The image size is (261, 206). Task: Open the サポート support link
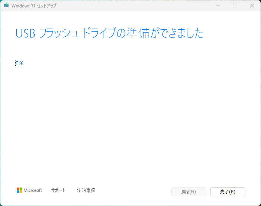point(58,190)
